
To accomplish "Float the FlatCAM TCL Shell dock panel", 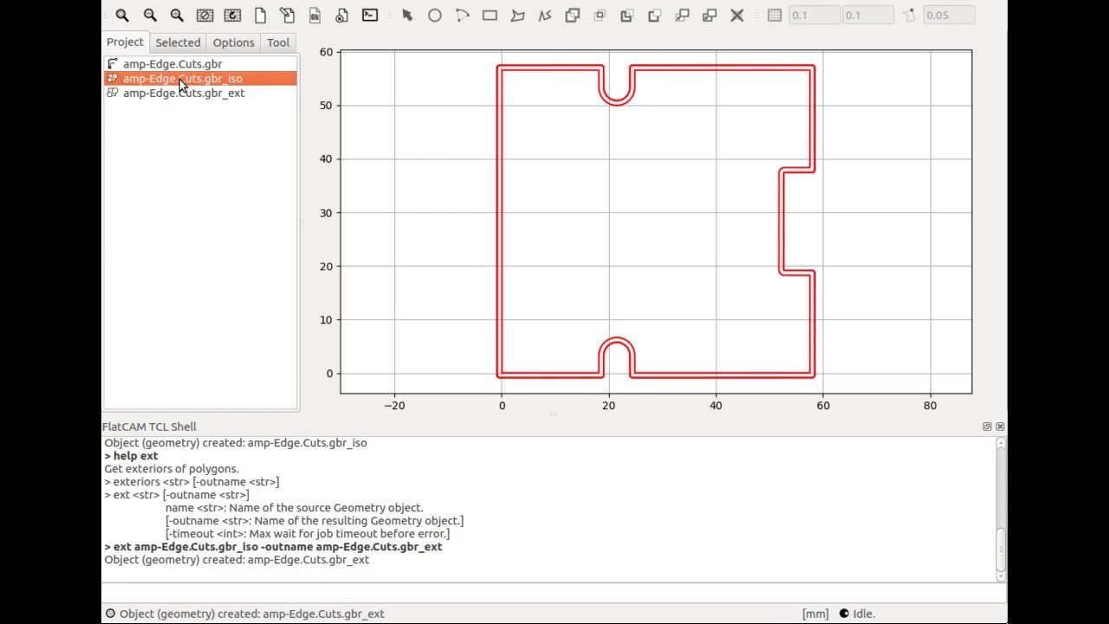I will (x=987, y=426).
